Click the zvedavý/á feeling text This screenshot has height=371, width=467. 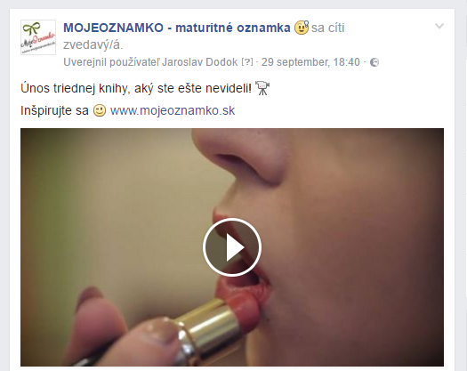(93, 45)
